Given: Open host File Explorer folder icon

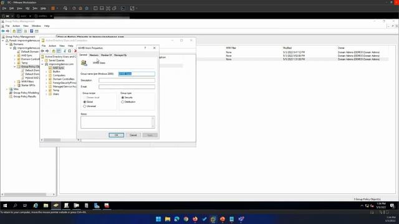Looking at the screenshot, I should 168,219.
